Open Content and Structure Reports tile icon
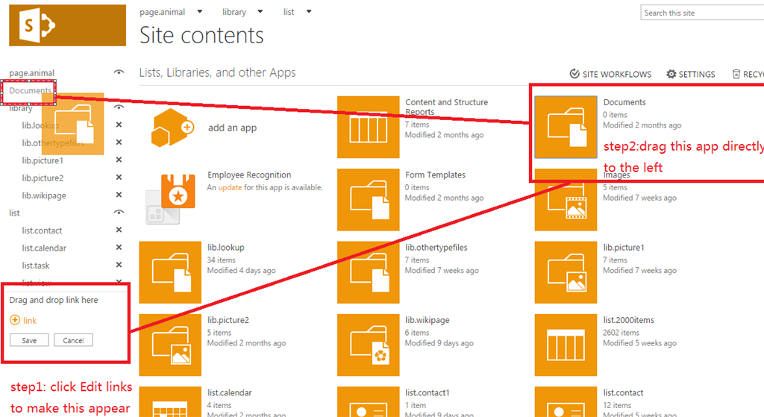Screen dimensions: 764x417 (369, 127)
